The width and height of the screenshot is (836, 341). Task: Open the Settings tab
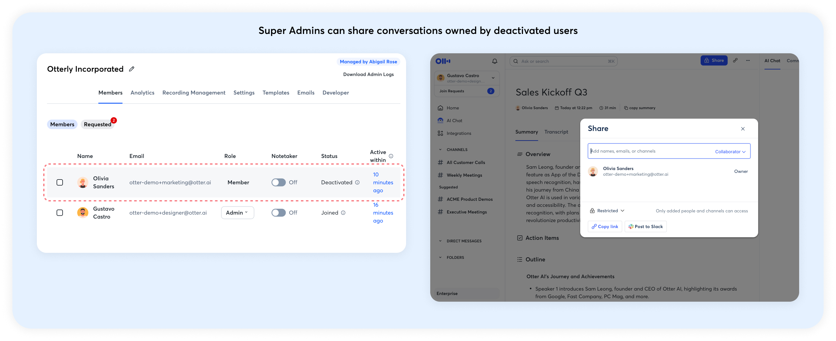(244, 93)
